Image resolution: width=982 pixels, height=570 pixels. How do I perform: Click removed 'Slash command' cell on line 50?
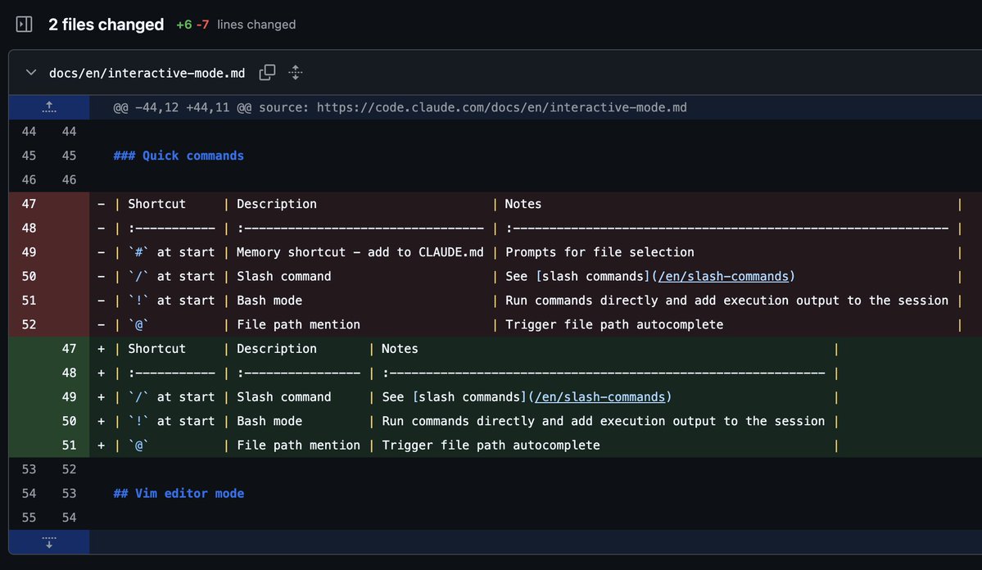click(x=283, y=276)
